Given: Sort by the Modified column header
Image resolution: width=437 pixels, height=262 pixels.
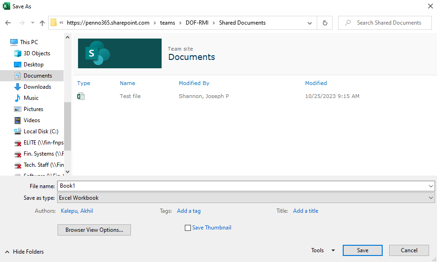Looking at the screenshot, I should tap(316, 83).
